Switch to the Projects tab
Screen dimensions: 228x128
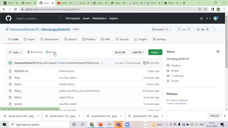(x=89, y=39)
